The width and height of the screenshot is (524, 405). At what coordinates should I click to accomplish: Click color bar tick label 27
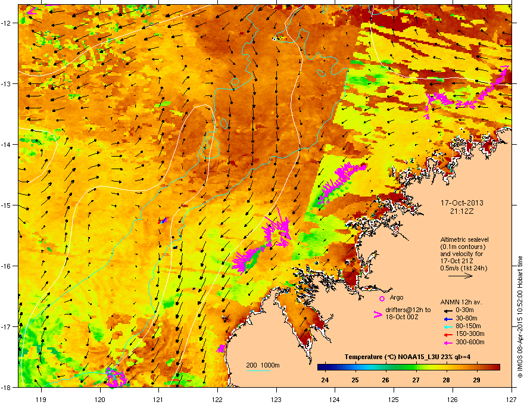click(x=416, y=380)
